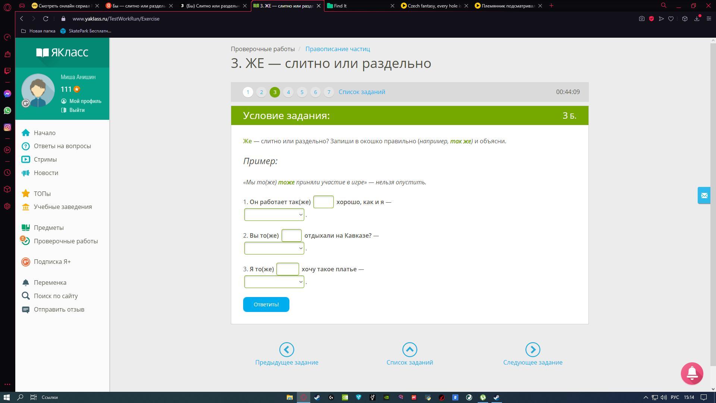Open WhatsApp in the browser sidebar
The width and height of the screenshot is (716, 403).
tap(7, 110)
